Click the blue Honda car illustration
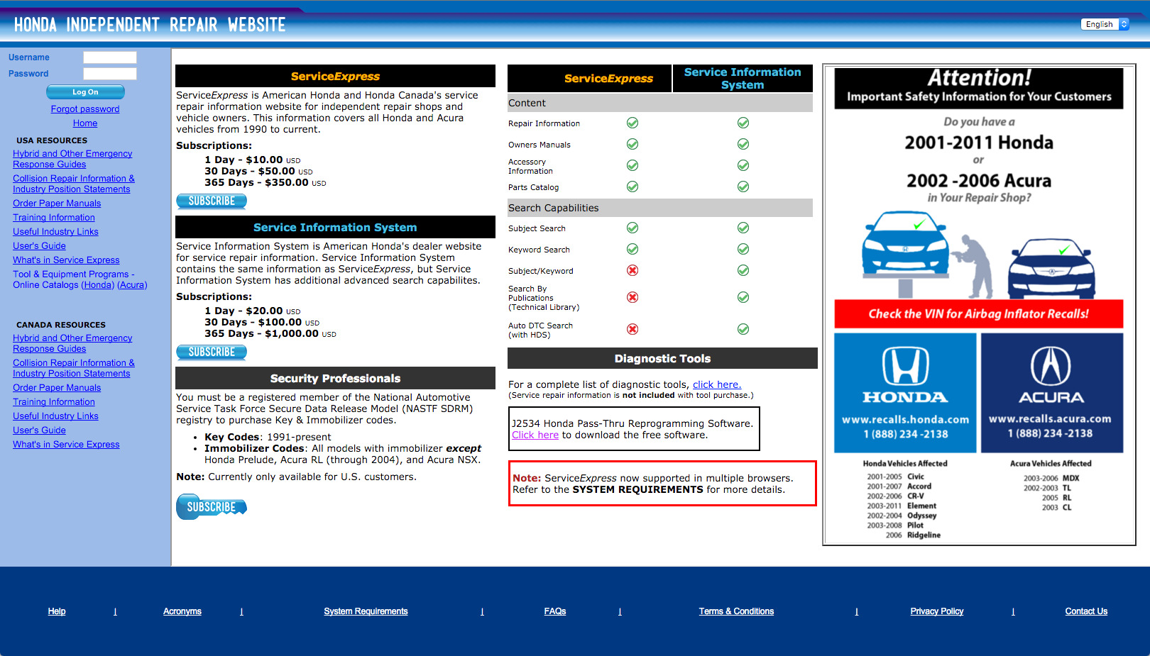Viewport: 1150px width, 656px height. click(905, 245)
